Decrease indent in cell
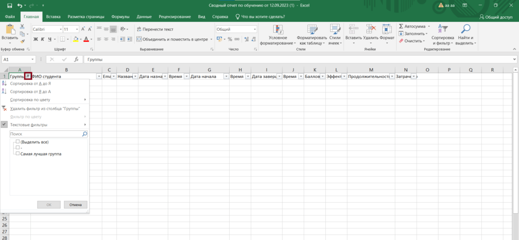Screen dimensions: 519x240 coord(122,39)
